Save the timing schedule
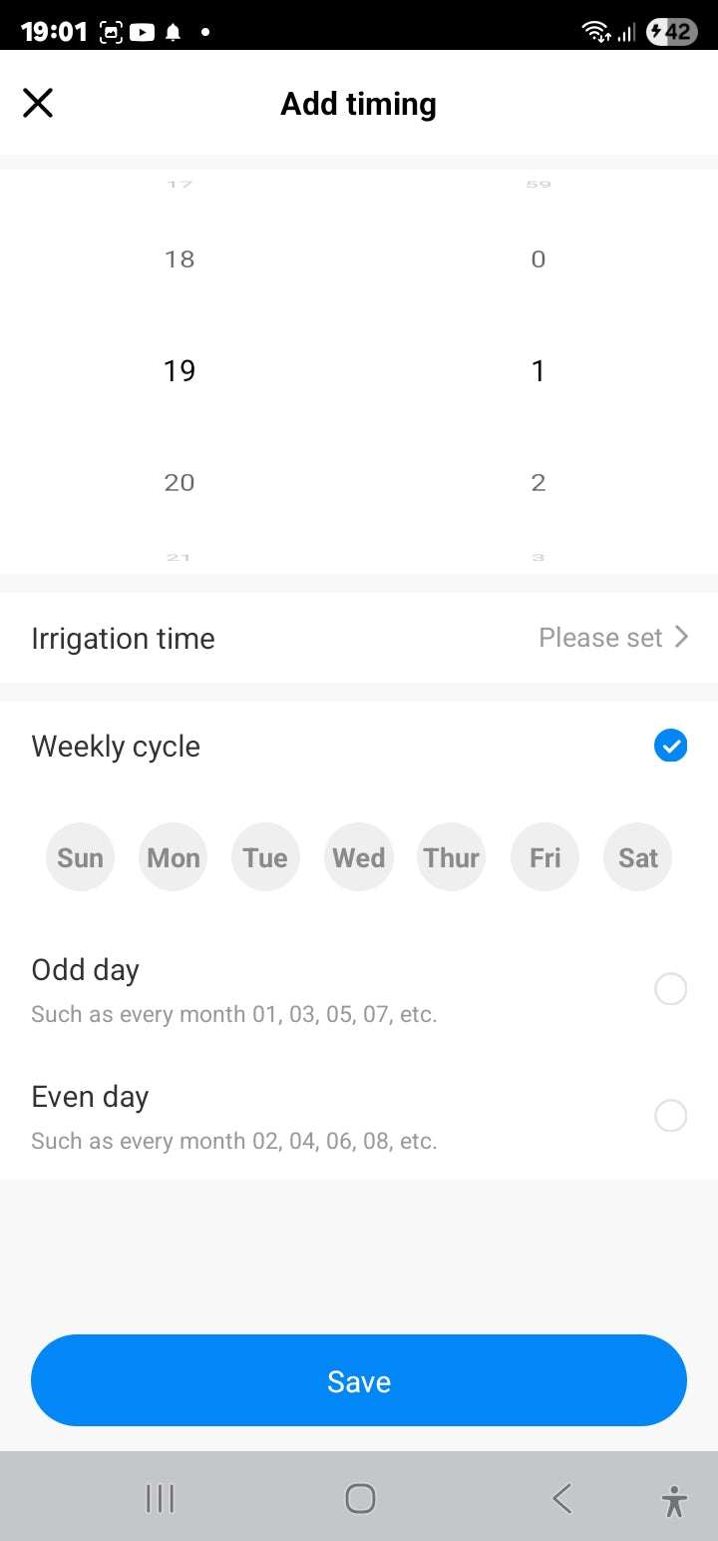Viewport: 718px width, 1541px height. click(x=359, y=1380)
